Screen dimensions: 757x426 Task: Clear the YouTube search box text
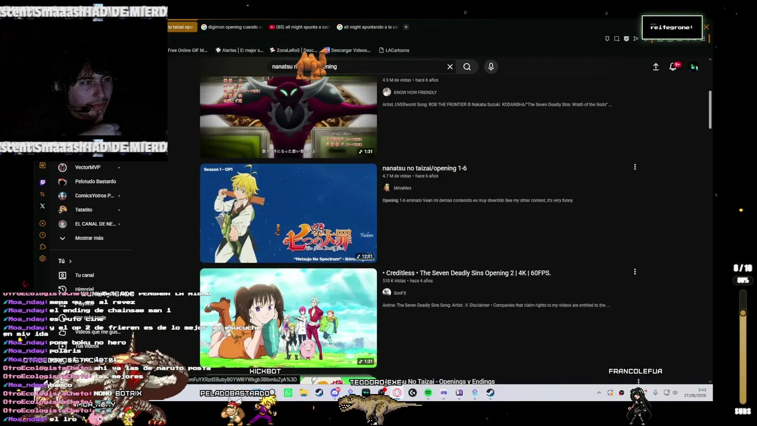[x=450, y=67]
